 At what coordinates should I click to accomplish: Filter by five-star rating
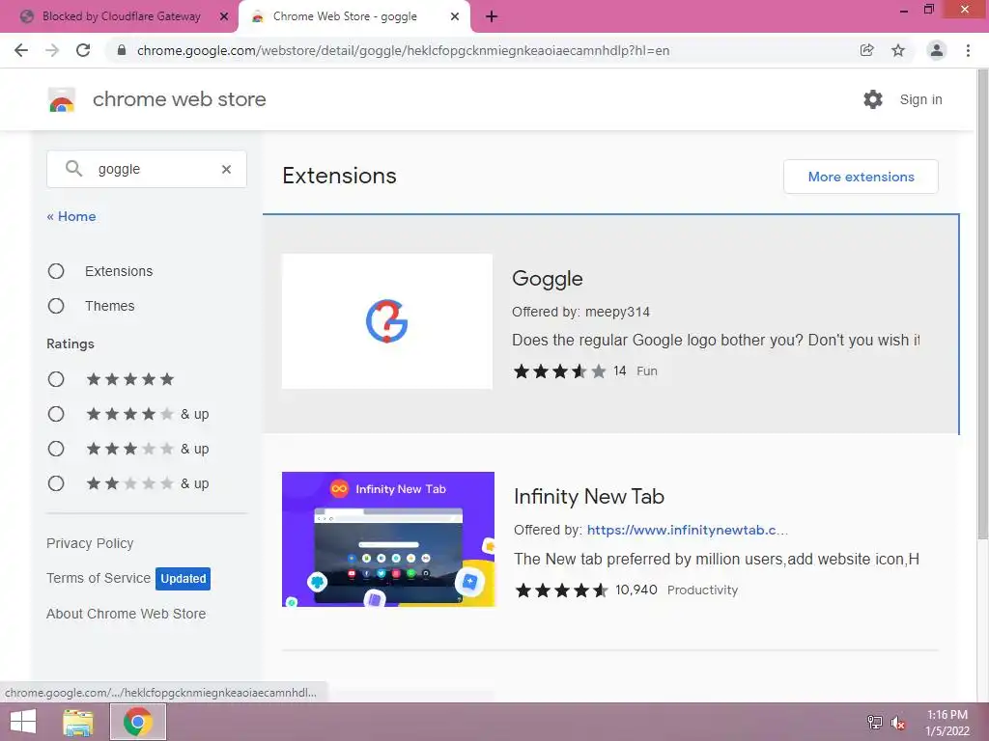[56, 378]
